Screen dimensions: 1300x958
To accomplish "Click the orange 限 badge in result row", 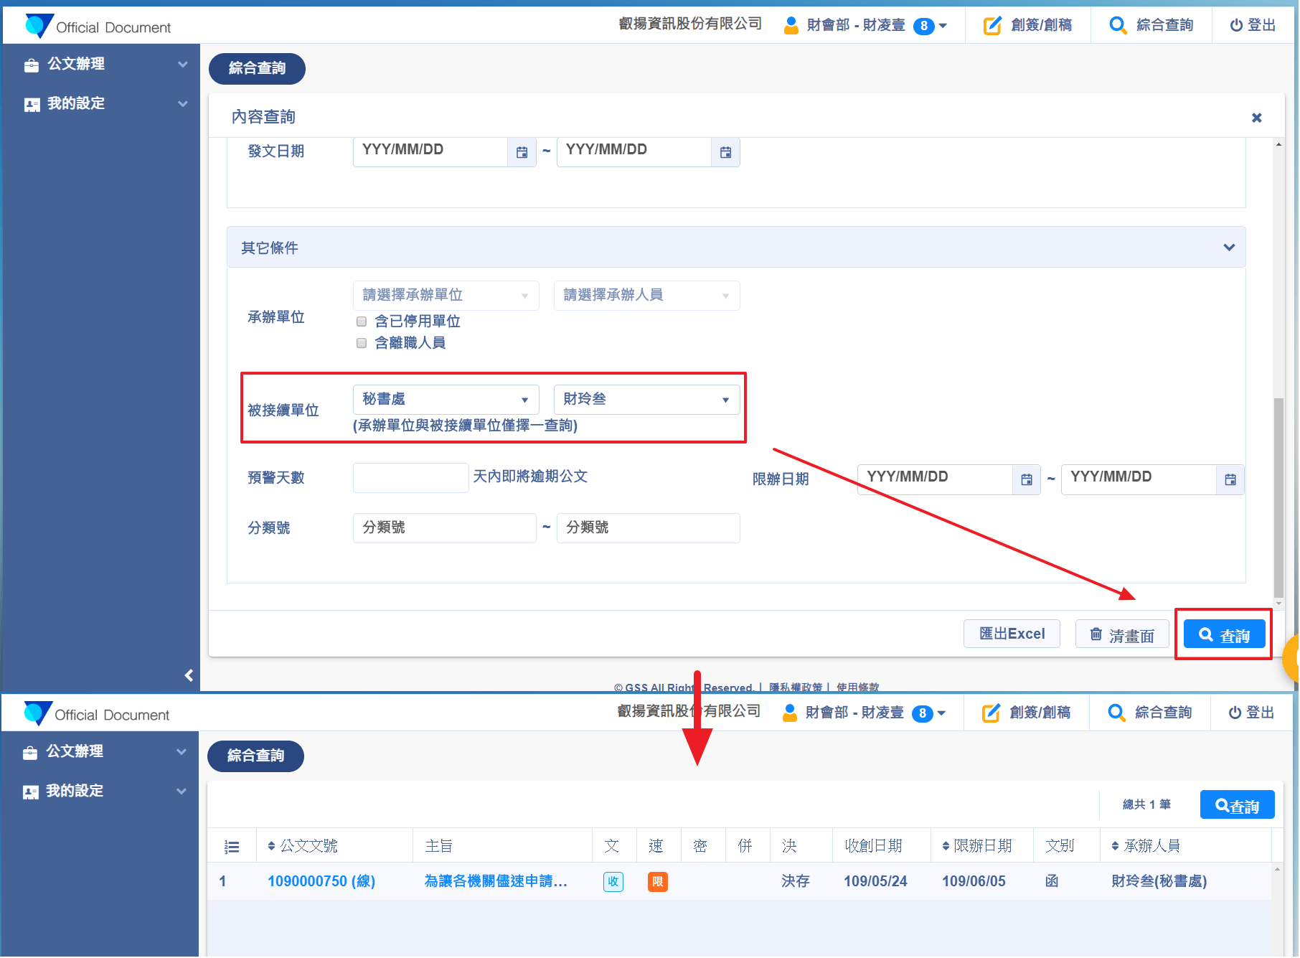I will pos(657,882).
